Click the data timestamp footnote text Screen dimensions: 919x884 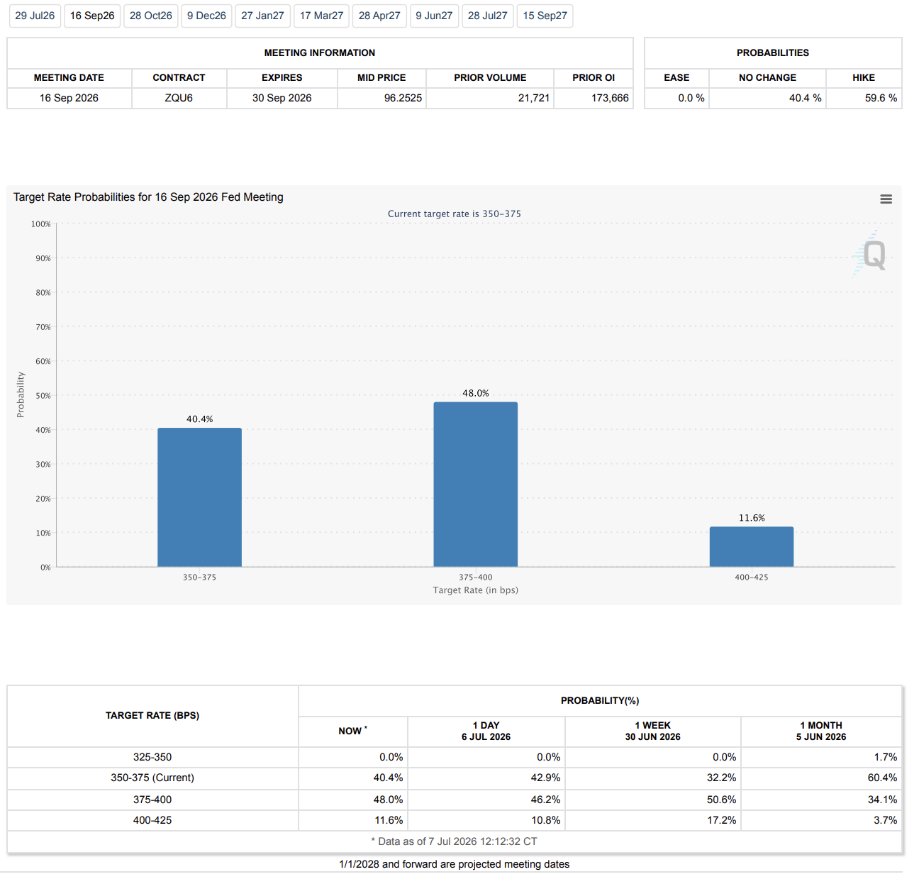pos(454,841)
